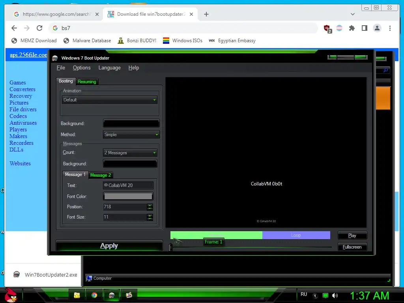Go back in the Chrome browser
This screenshot has width=404, height=303.
14,28
